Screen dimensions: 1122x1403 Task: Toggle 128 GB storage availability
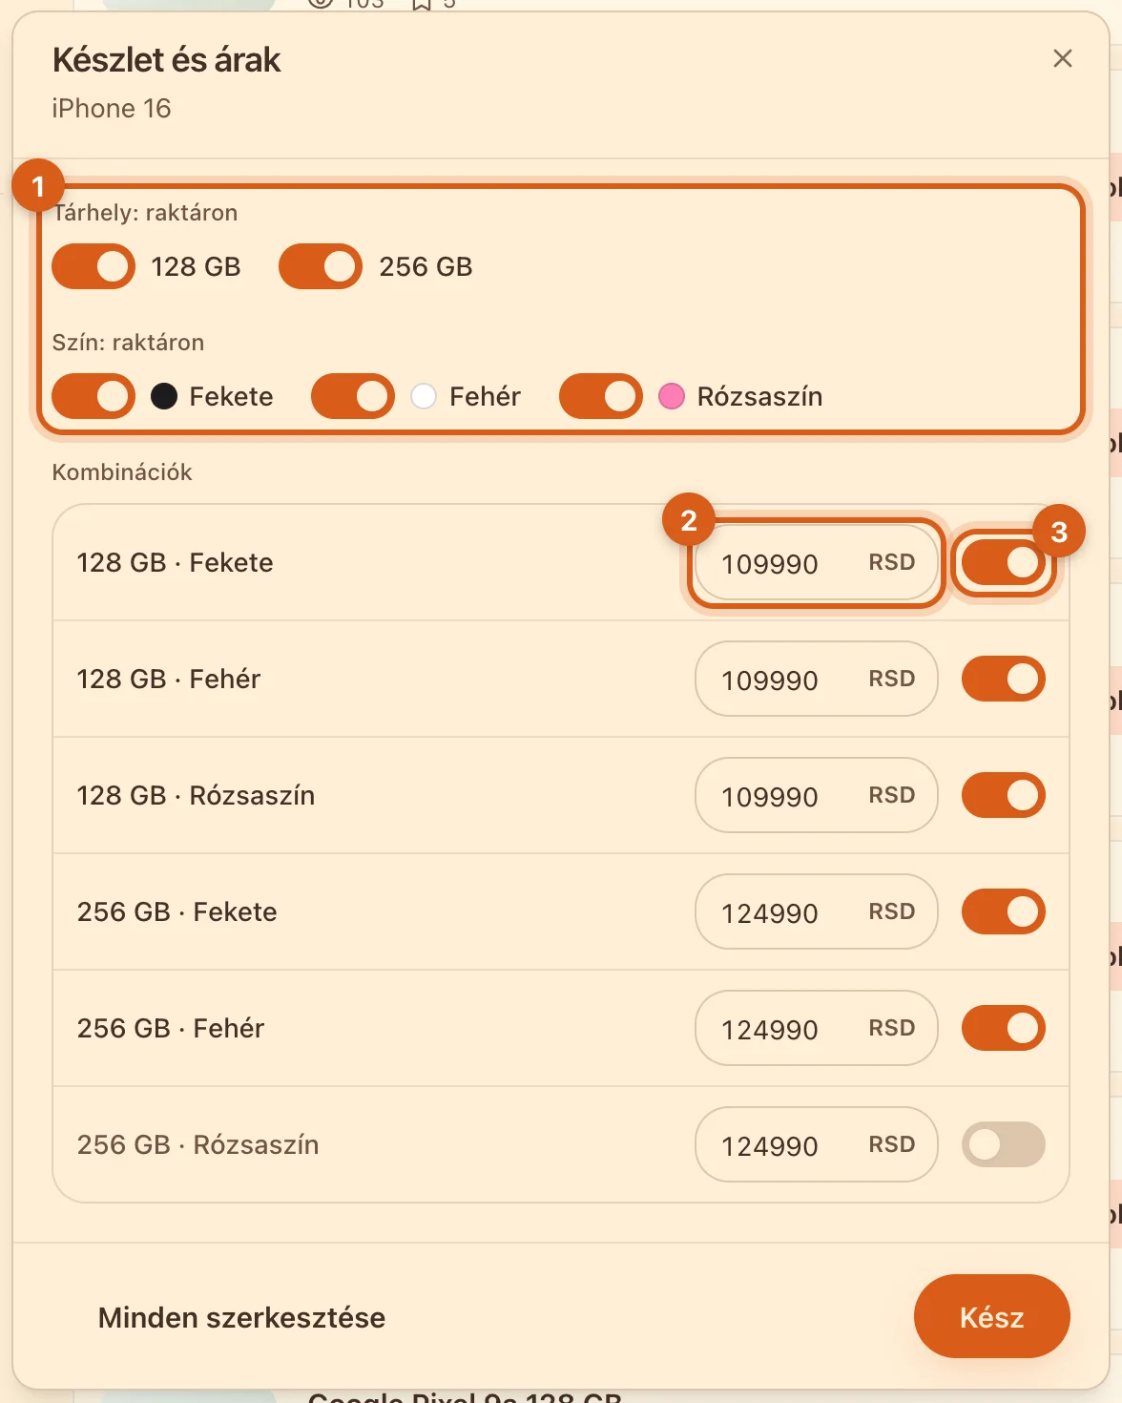pos(93,266)
